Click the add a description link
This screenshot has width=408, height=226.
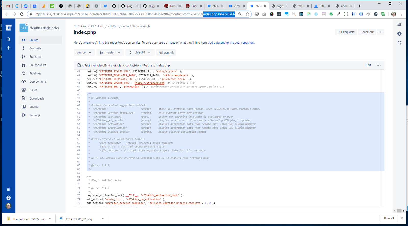[231, 43]
